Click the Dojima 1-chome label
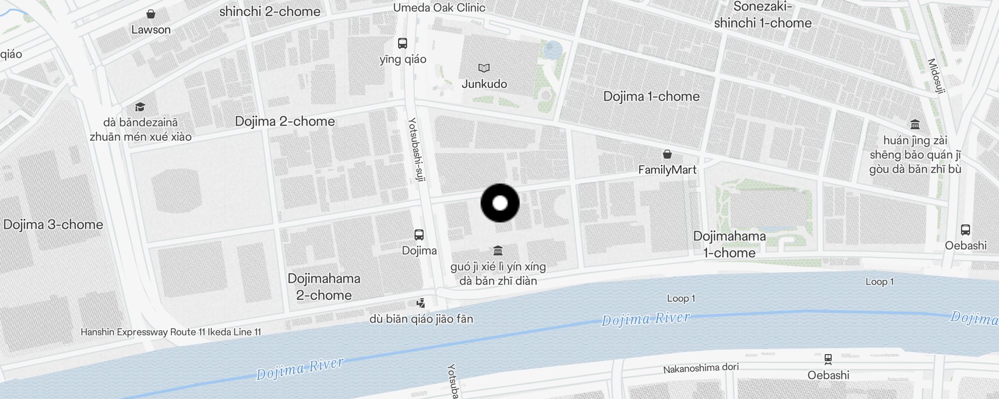 click(x=651, y=96)
